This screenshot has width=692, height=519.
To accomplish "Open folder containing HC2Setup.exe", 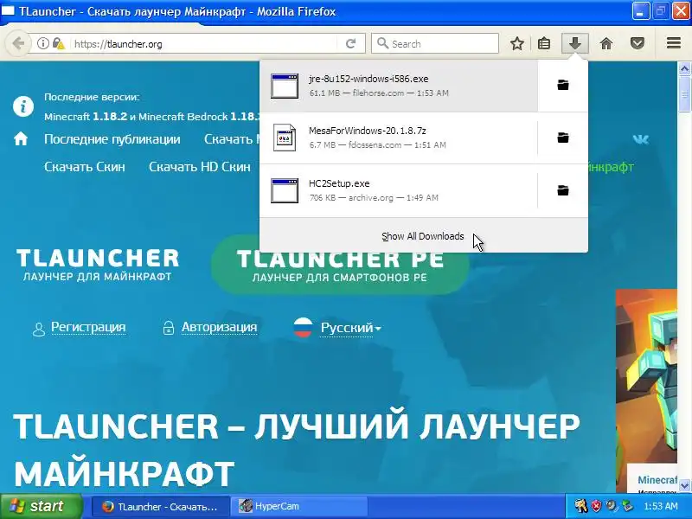I will coord(563,190).
